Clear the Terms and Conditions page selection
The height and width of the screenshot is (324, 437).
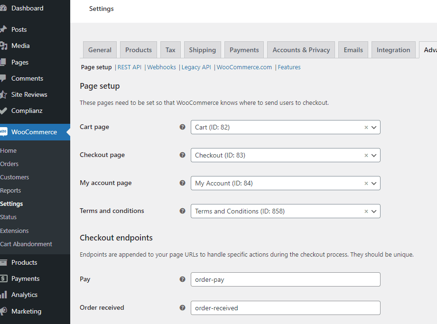click(366, 211)
